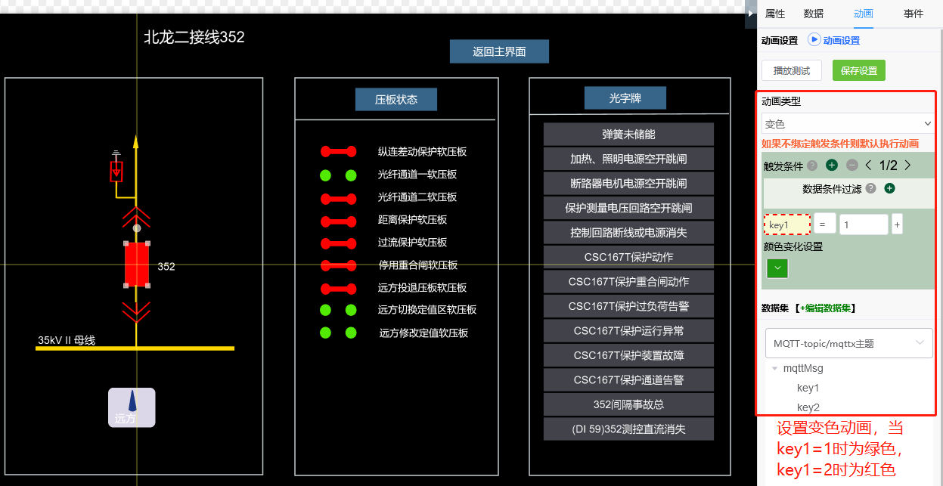Click the play icon beside 动画设置 header
The height and width of the screenshot is (486, 943).
coord(814,40)
